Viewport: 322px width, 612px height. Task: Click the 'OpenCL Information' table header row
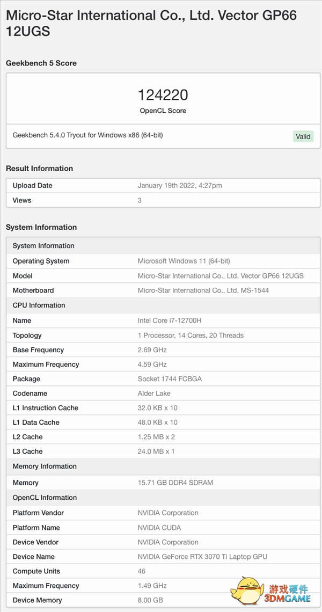tap(164, 498)
